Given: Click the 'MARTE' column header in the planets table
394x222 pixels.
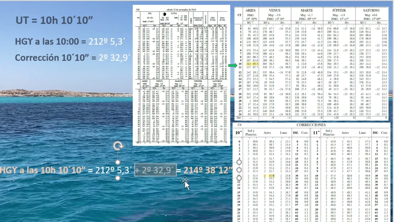Looking at the screenshot, I should point(307,10).
